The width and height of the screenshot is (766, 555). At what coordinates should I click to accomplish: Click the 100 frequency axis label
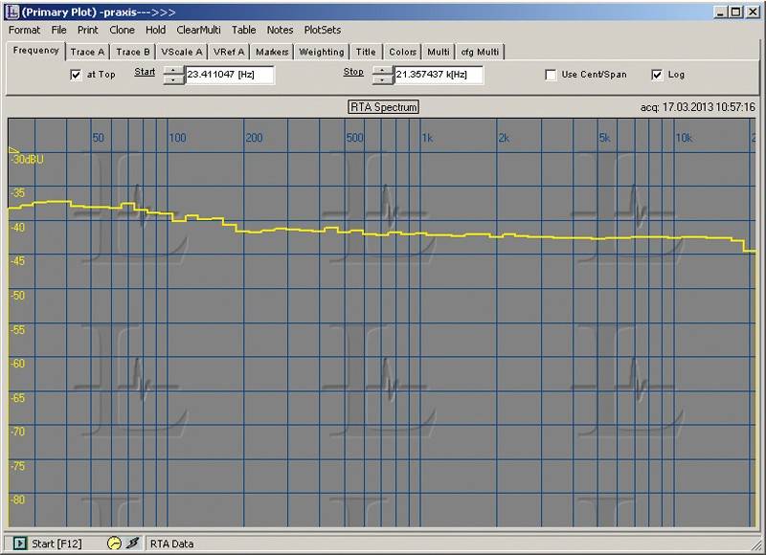pyautogui.click(x=177, y=138)
